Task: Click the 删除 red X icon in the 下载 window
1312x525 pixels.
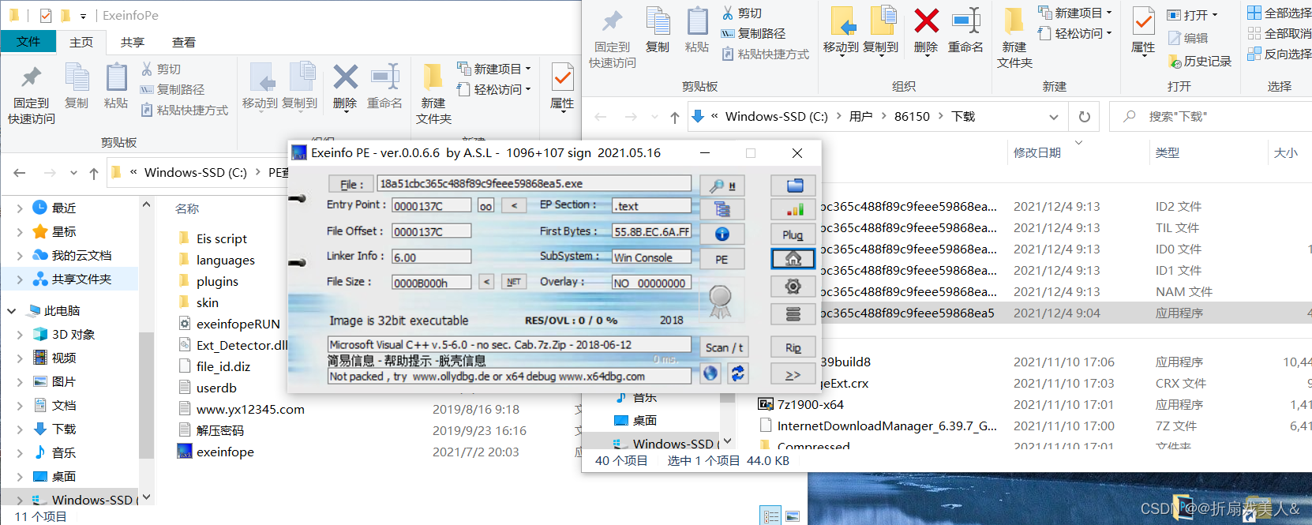Action: coord(926,21)
